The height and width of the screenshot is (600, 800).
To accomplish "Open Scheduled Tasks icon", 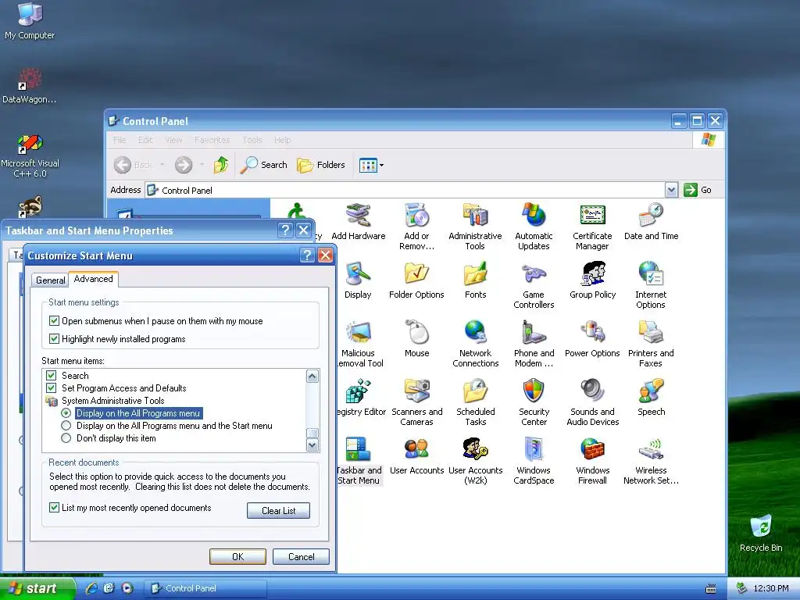I will tap(475, 402).
